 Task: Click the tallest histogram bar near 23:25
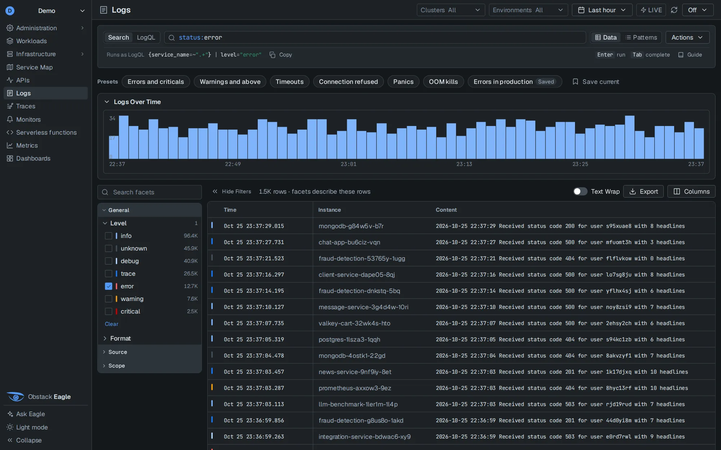[x=630, y=137]
